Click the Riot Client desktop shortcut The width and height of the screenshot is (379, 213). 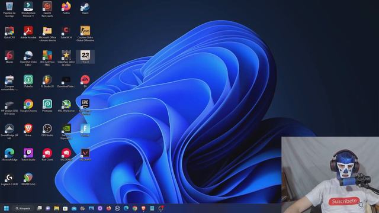[47, 154]
